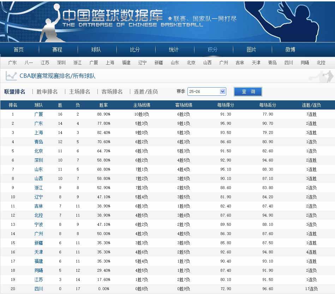335x294 pixels.
Task: Click 新疆 in the team navigation row
Action: pyautogui.click(x=158, y=63)
